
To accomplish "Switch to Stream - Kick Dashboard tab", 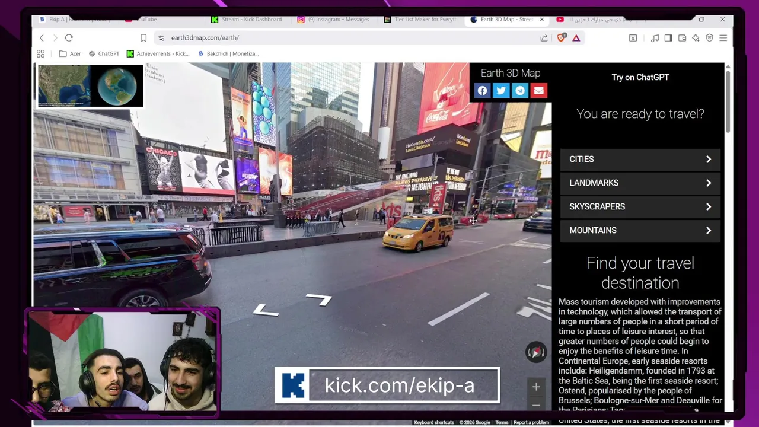I will (x=251, y=20).
